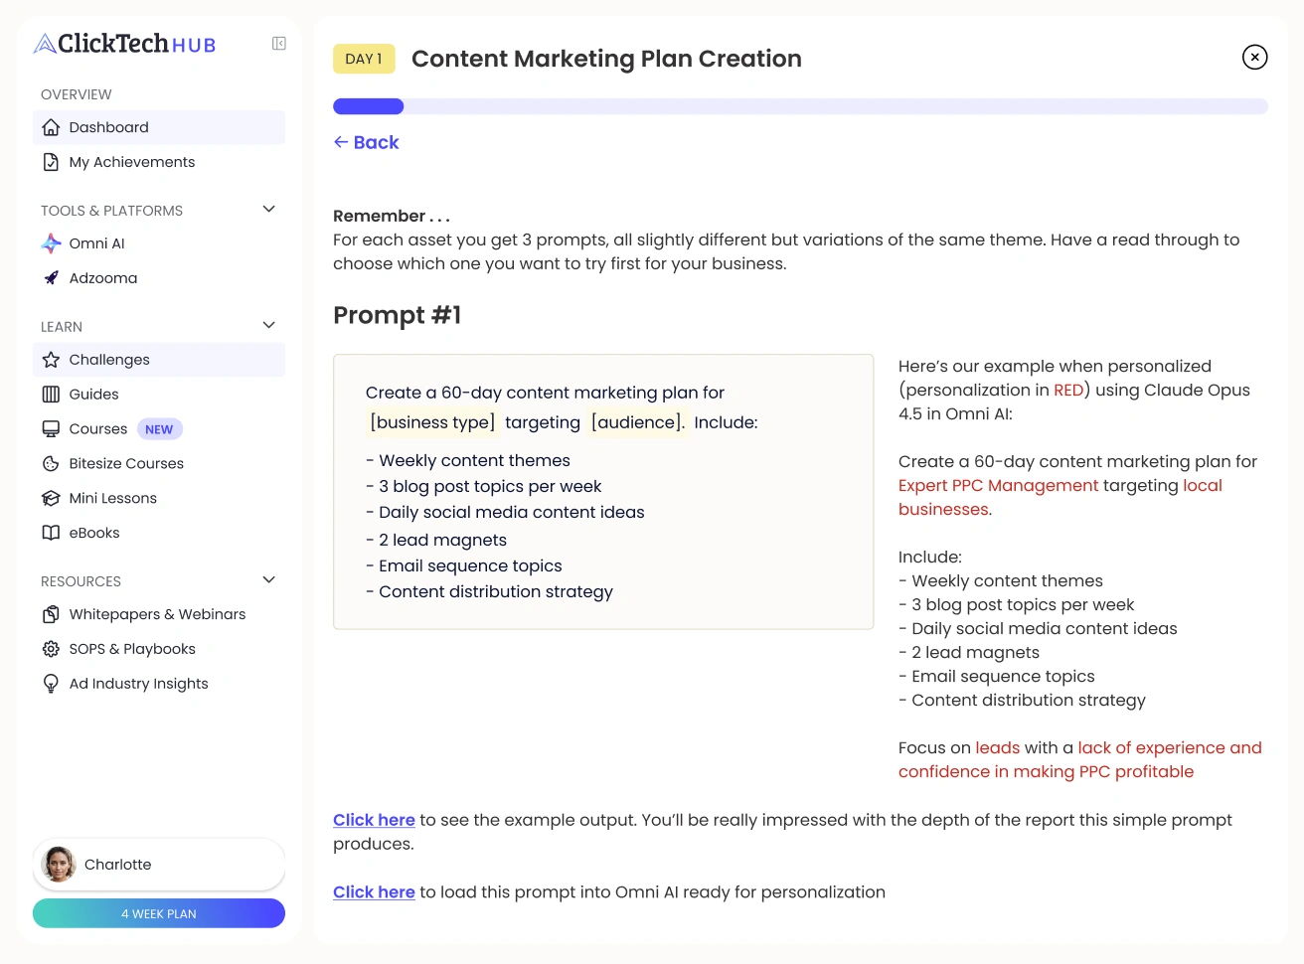This screenshot has width=1304, height=964.
Task: Open the Guides book icon
Action: point(51,395)
